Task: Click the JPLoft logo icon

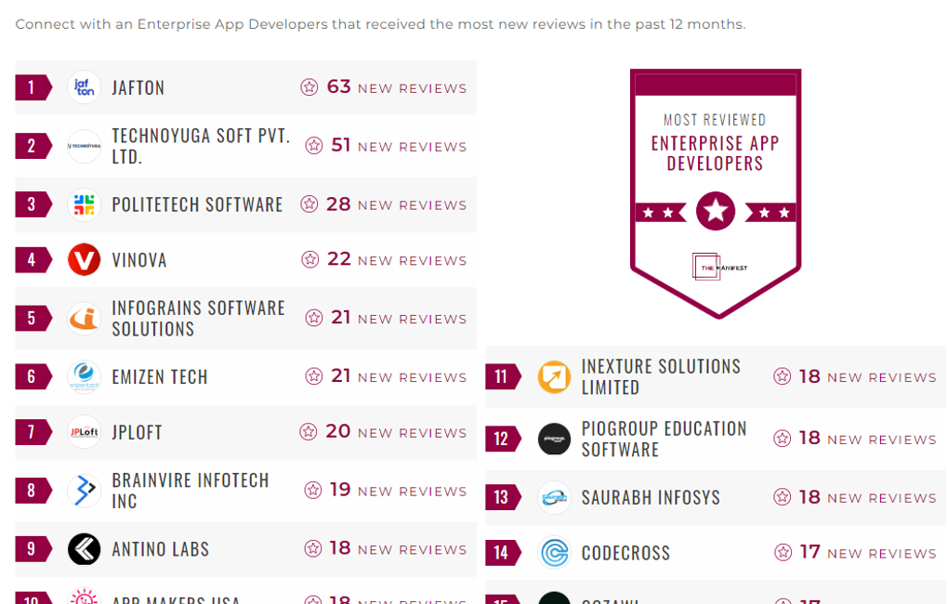Action: (x=85, y=432)
